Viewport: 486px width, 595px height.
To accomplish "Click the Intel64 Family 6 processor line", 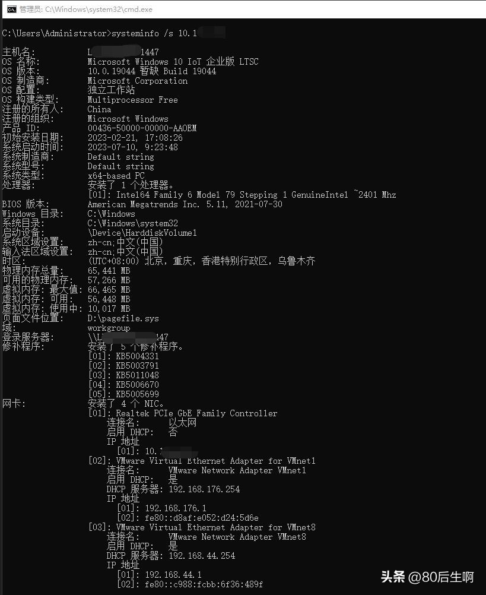I will click(x=242, y=195).
